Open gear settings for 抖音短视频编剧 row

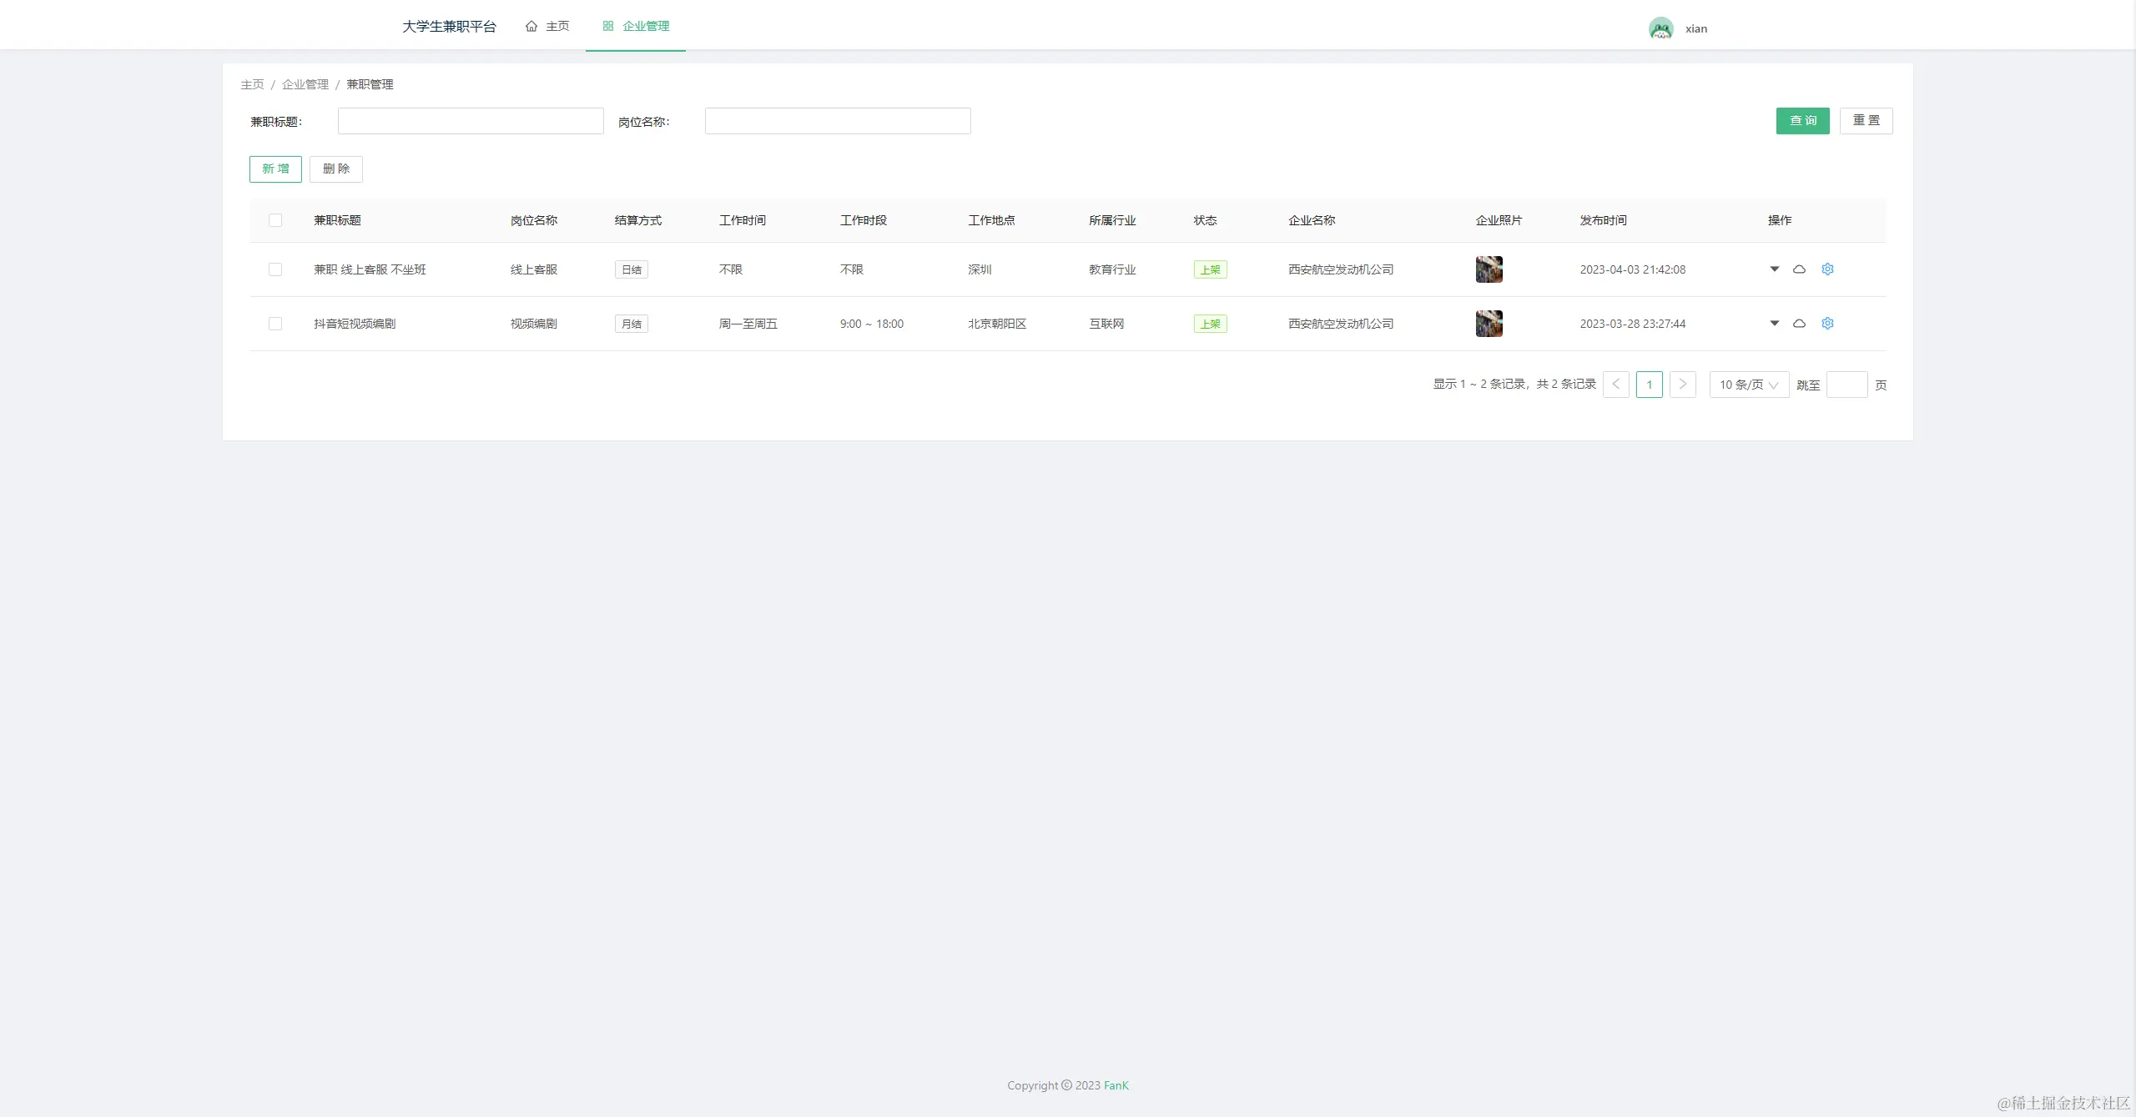coord(1827,324)
